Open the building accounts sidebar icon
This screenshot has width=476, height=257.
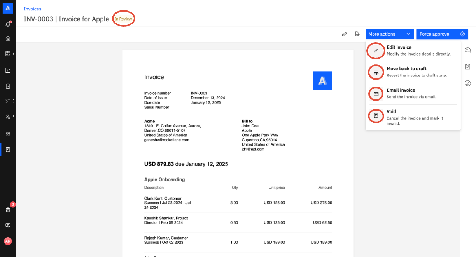[8, 70]
